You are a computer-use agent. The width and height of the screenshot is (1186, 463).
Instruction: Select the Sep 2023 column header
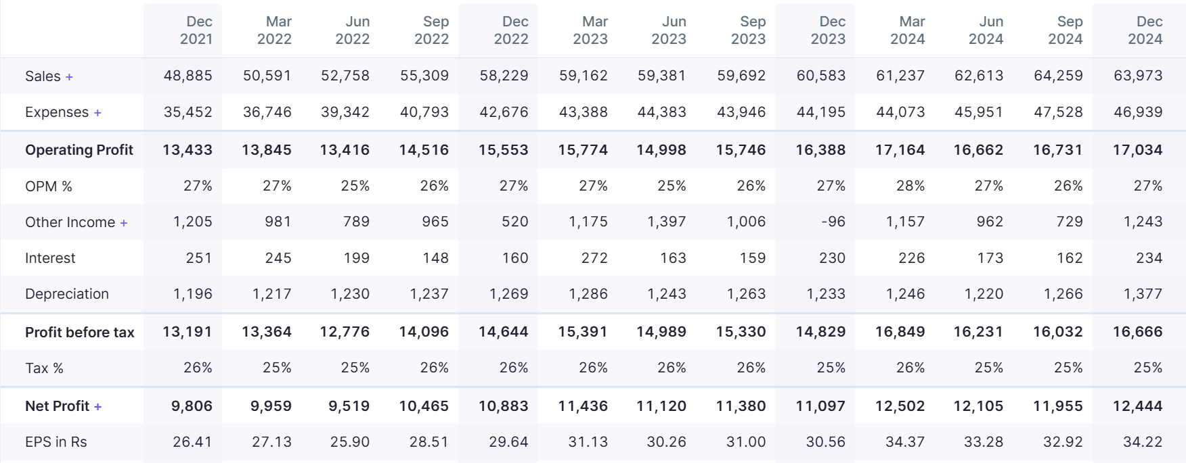click(748, 30)
